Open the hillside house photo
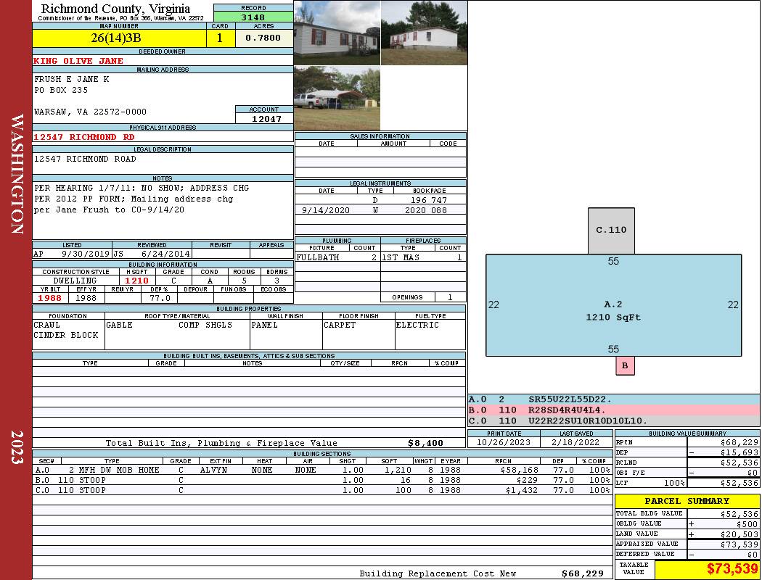 tap(425, 33)
